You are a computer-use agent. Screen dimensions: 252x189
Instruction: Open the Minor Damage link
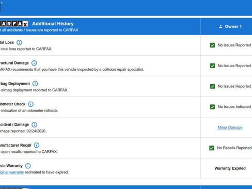[230, 128]
